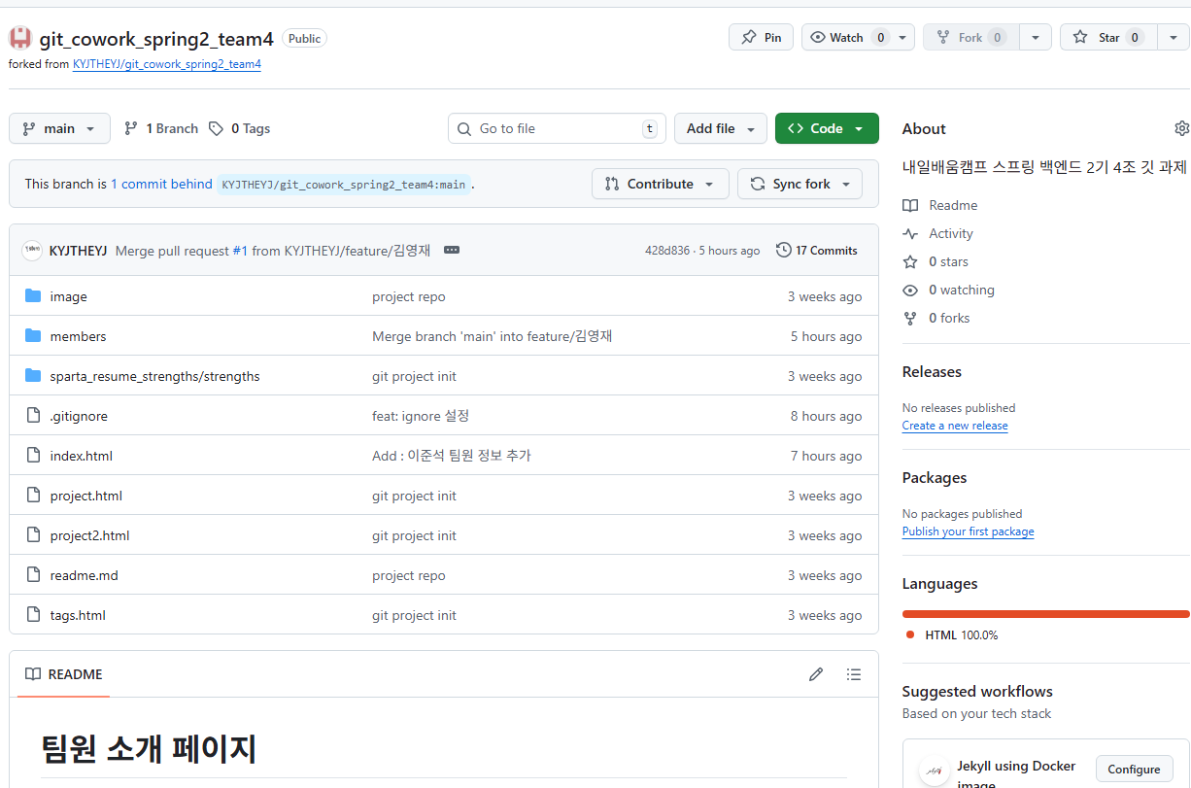Click the file icon next to readme.md

[33, 575]
